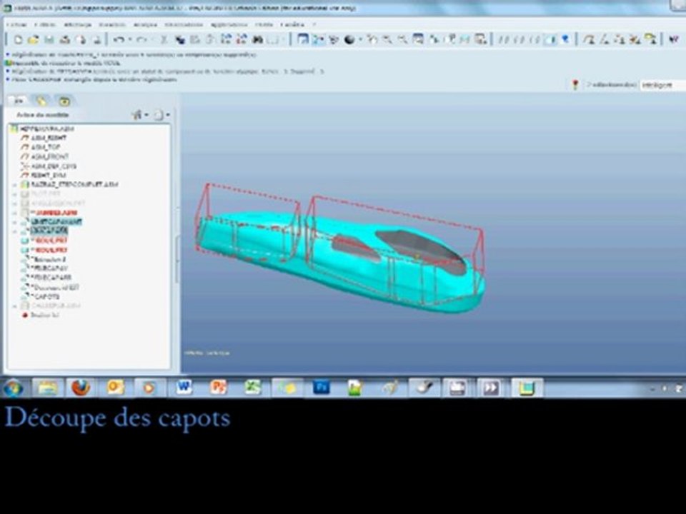Click the shading sphere display icon
Image resolution: width=686 pixels, height=514 pixels.
point(349,40)
